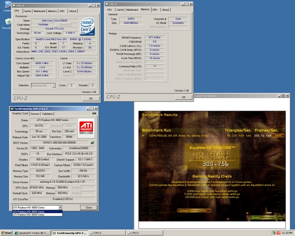Viewport: 295px width, 236px height.
Task: Select GPU-Z Graphics Card tab
Action: pyautogui.click(x=20, y=113)
